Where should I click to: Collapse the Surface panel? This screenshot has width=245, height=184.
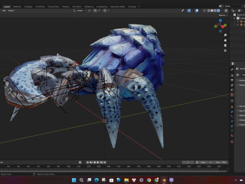[241, 85]
